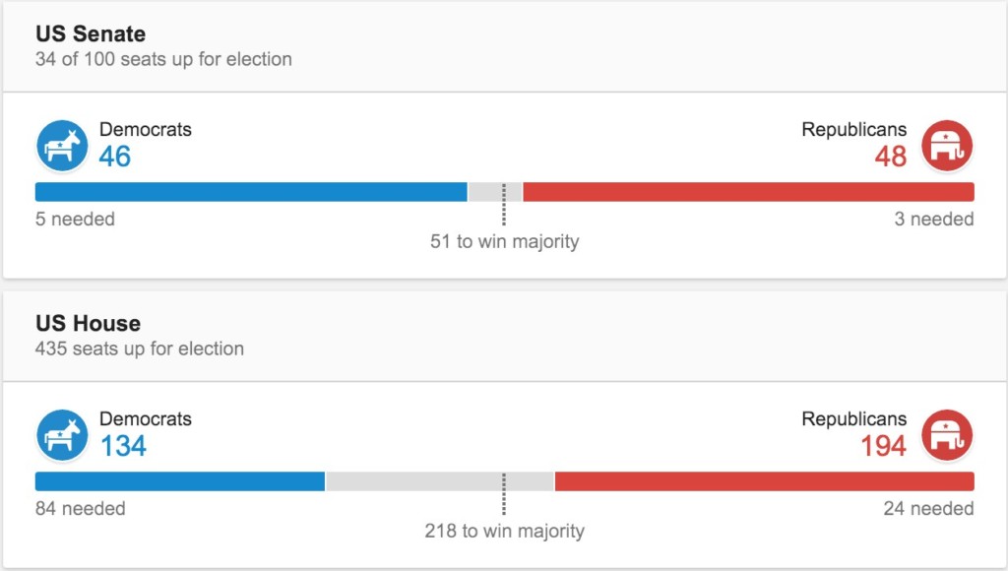Click the House Republicans elephant icon
Viewport: 1008px width, 571px height.
946,435
